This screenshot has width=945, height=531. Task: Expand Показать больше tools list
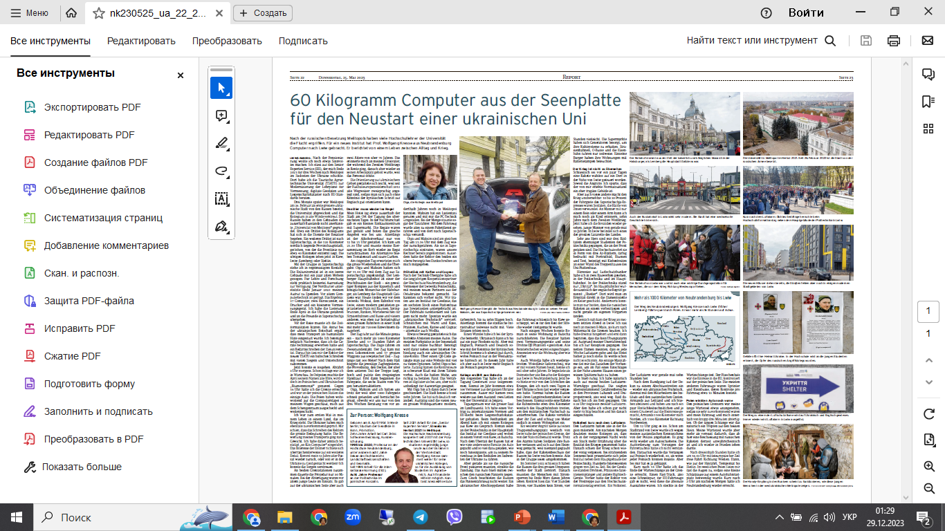point(72,467)
